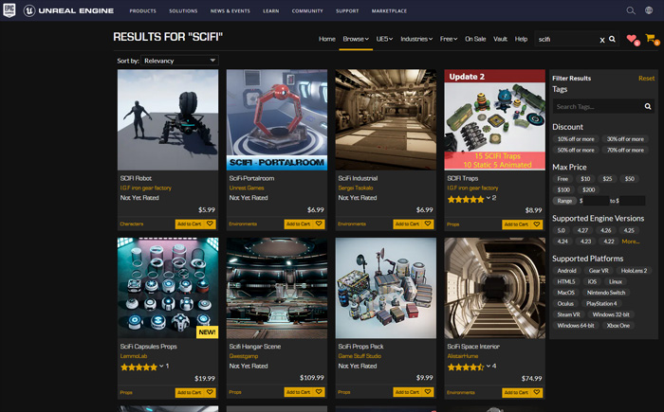664x412 pixels.
Task: Open the Learn top menu
Action: (x=270, y=11)
